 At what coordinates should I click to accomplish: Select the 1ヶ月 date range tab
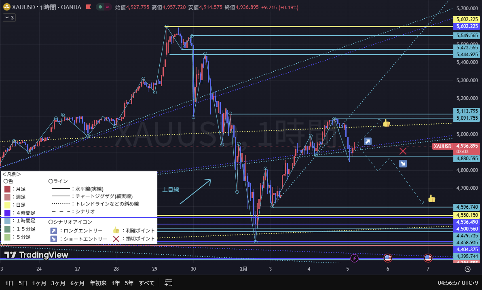pos(39,283)
